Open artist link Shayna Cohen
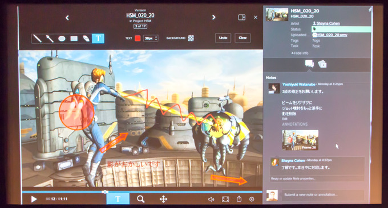 328,23
